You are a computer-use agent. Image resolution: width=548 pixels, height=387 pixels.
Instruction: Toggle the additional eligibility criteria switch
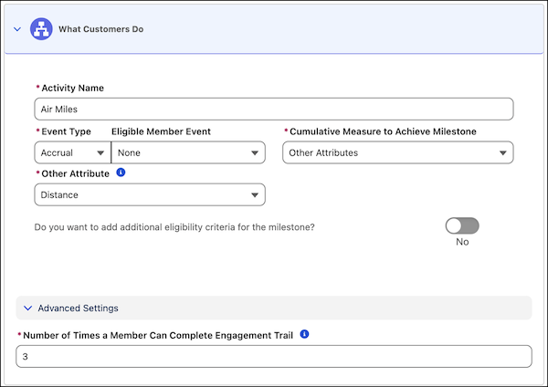(x=462, y=226)
